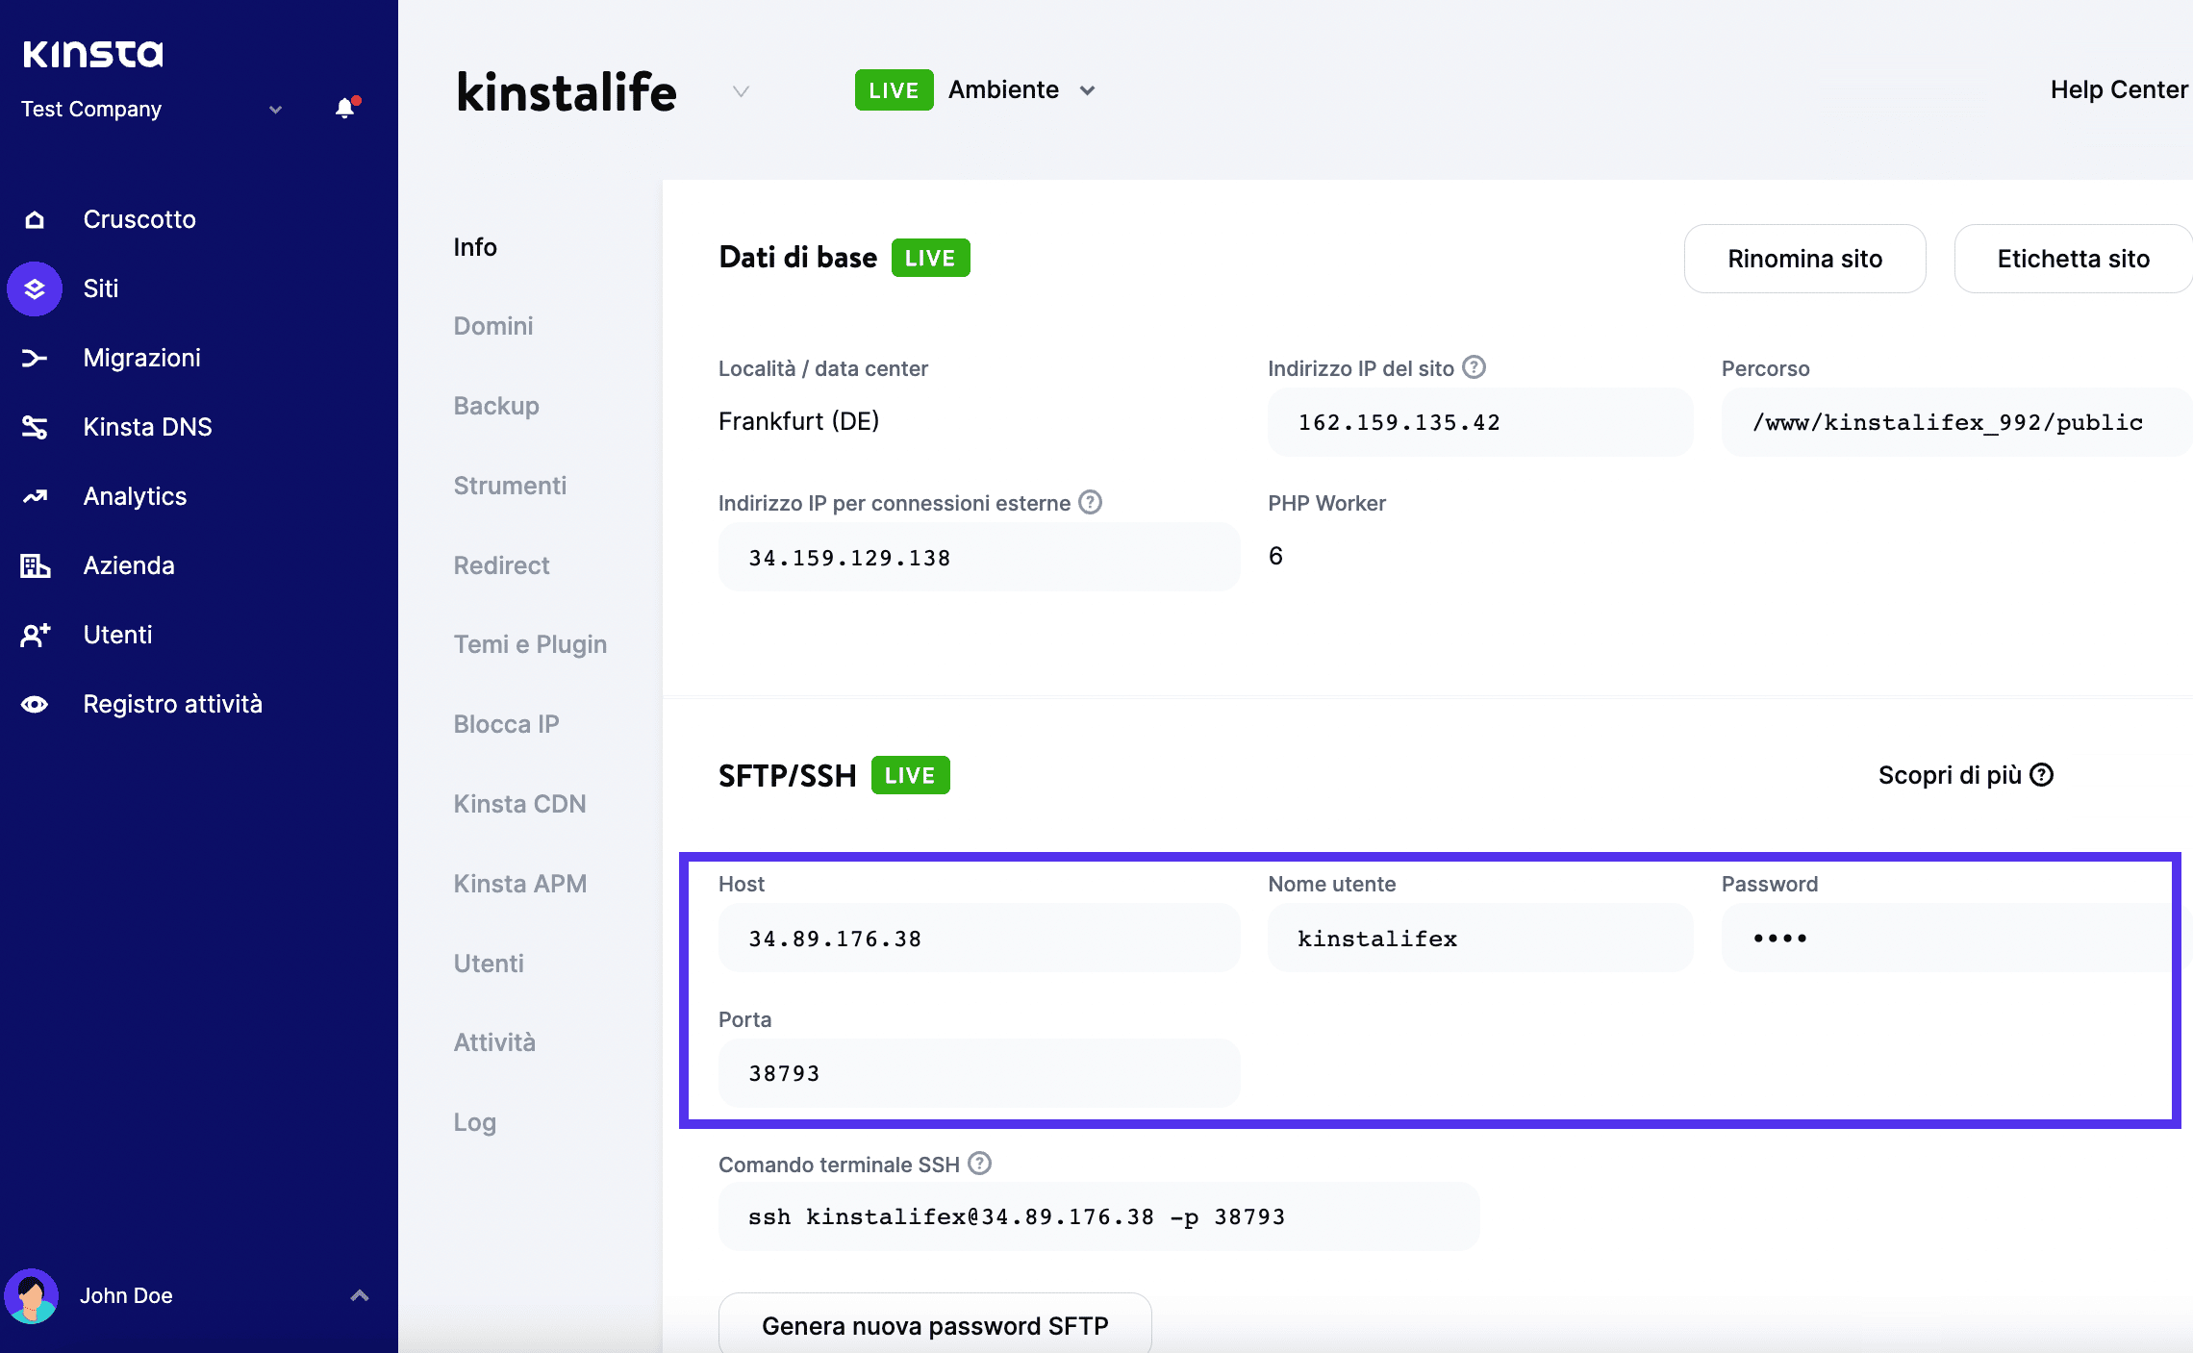Click the SFTP Host field 34.89.176.38
The width and height of the screenshot is (2193, 1353).
click(979, 938)
